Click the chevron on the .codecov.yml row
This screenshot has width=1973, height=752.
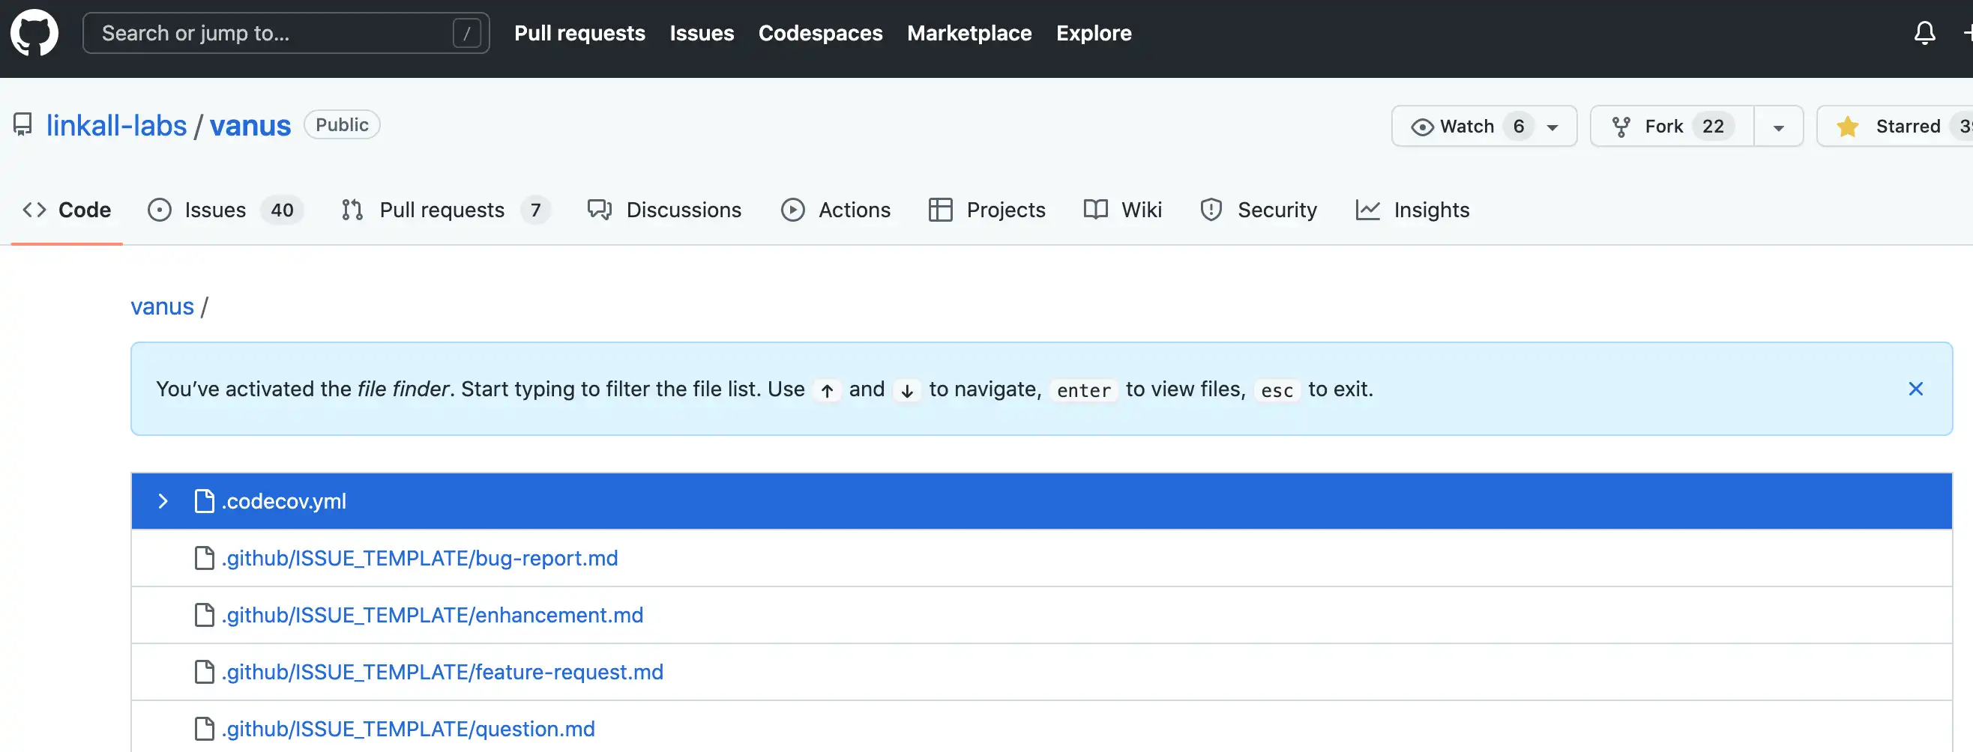point(163,501)
